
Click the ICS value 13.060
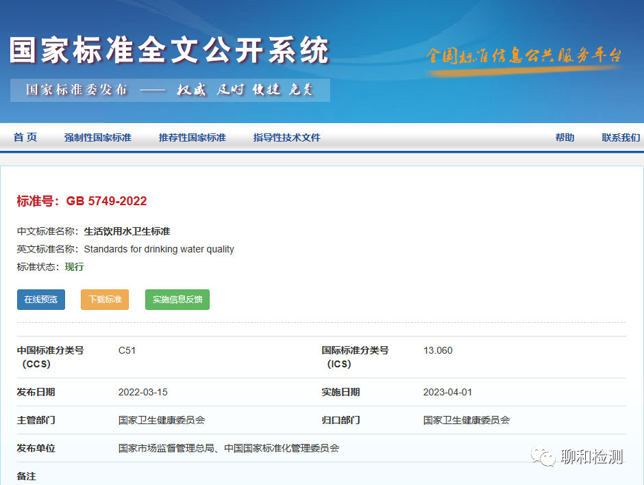(438, 350)
